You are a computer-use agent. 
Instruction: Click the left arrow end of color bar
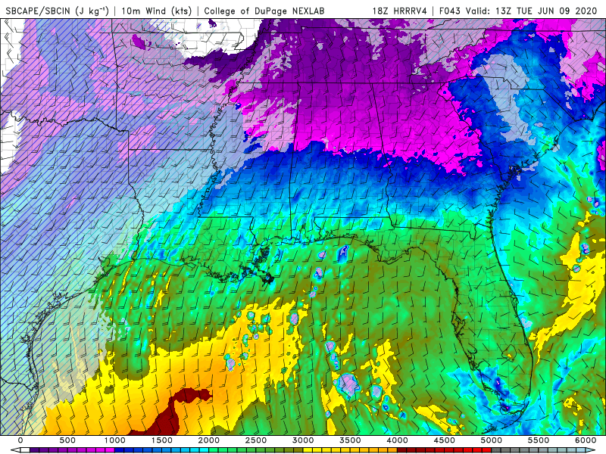point(14,450)
